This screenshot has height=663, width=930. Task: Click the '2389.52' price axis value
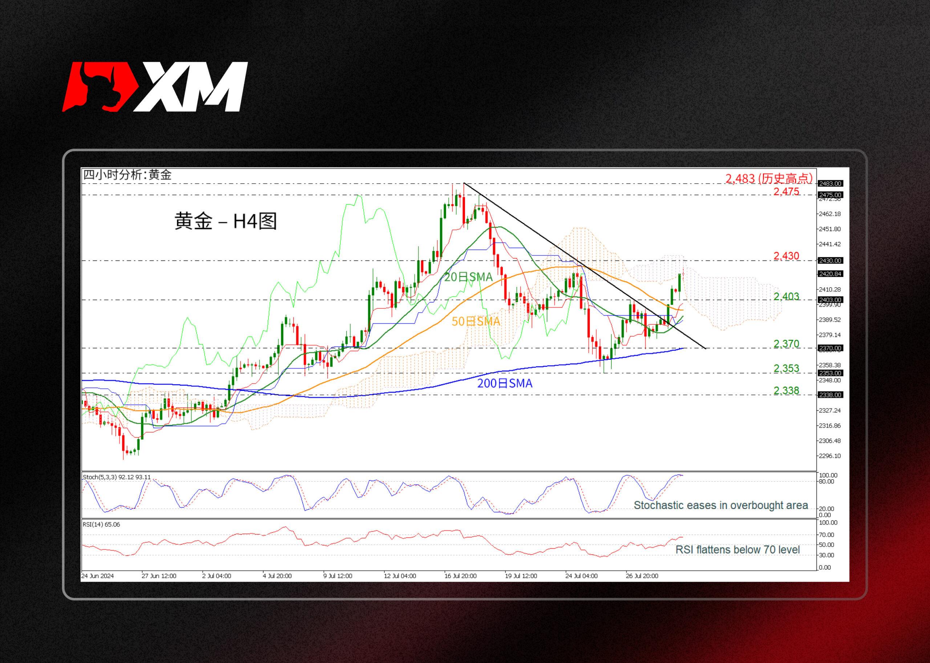(830, 320)
